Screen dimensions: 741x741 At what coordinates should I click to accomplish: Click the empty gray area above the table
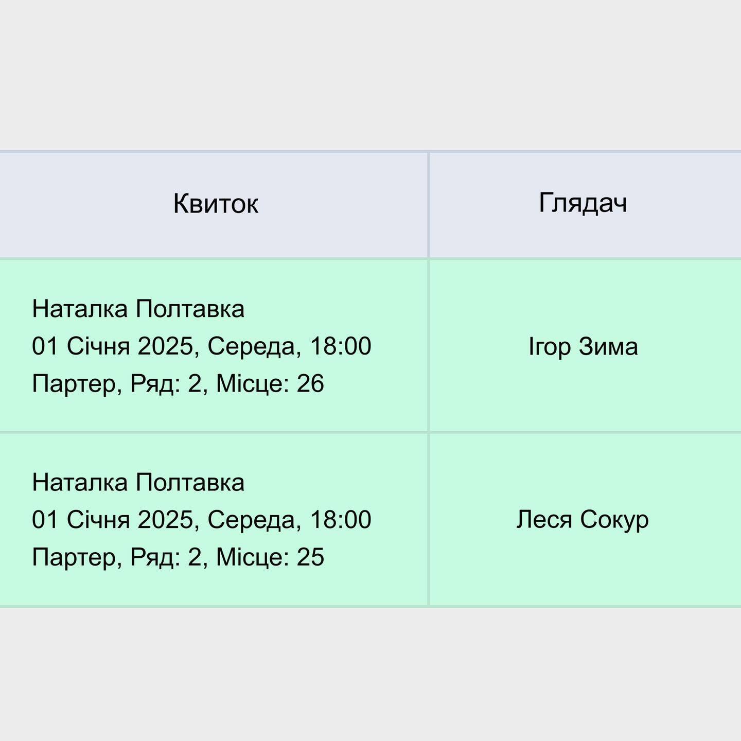(370, 72)
